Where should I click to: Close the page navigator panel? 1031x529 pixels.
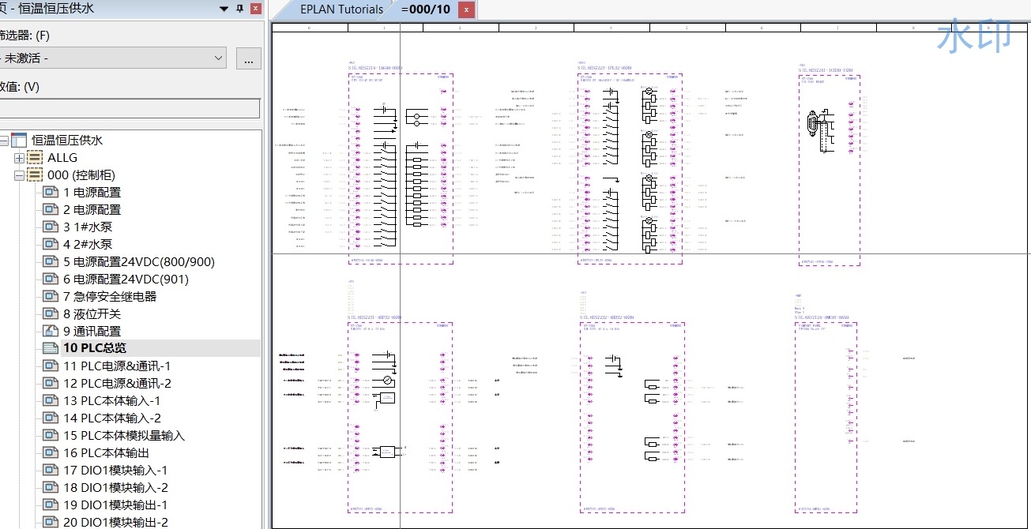coord(255,9)
